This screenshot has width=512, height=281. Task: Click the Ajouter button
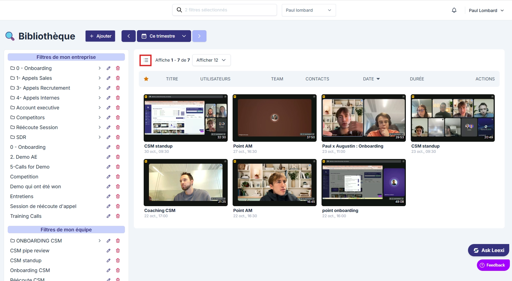100,36
